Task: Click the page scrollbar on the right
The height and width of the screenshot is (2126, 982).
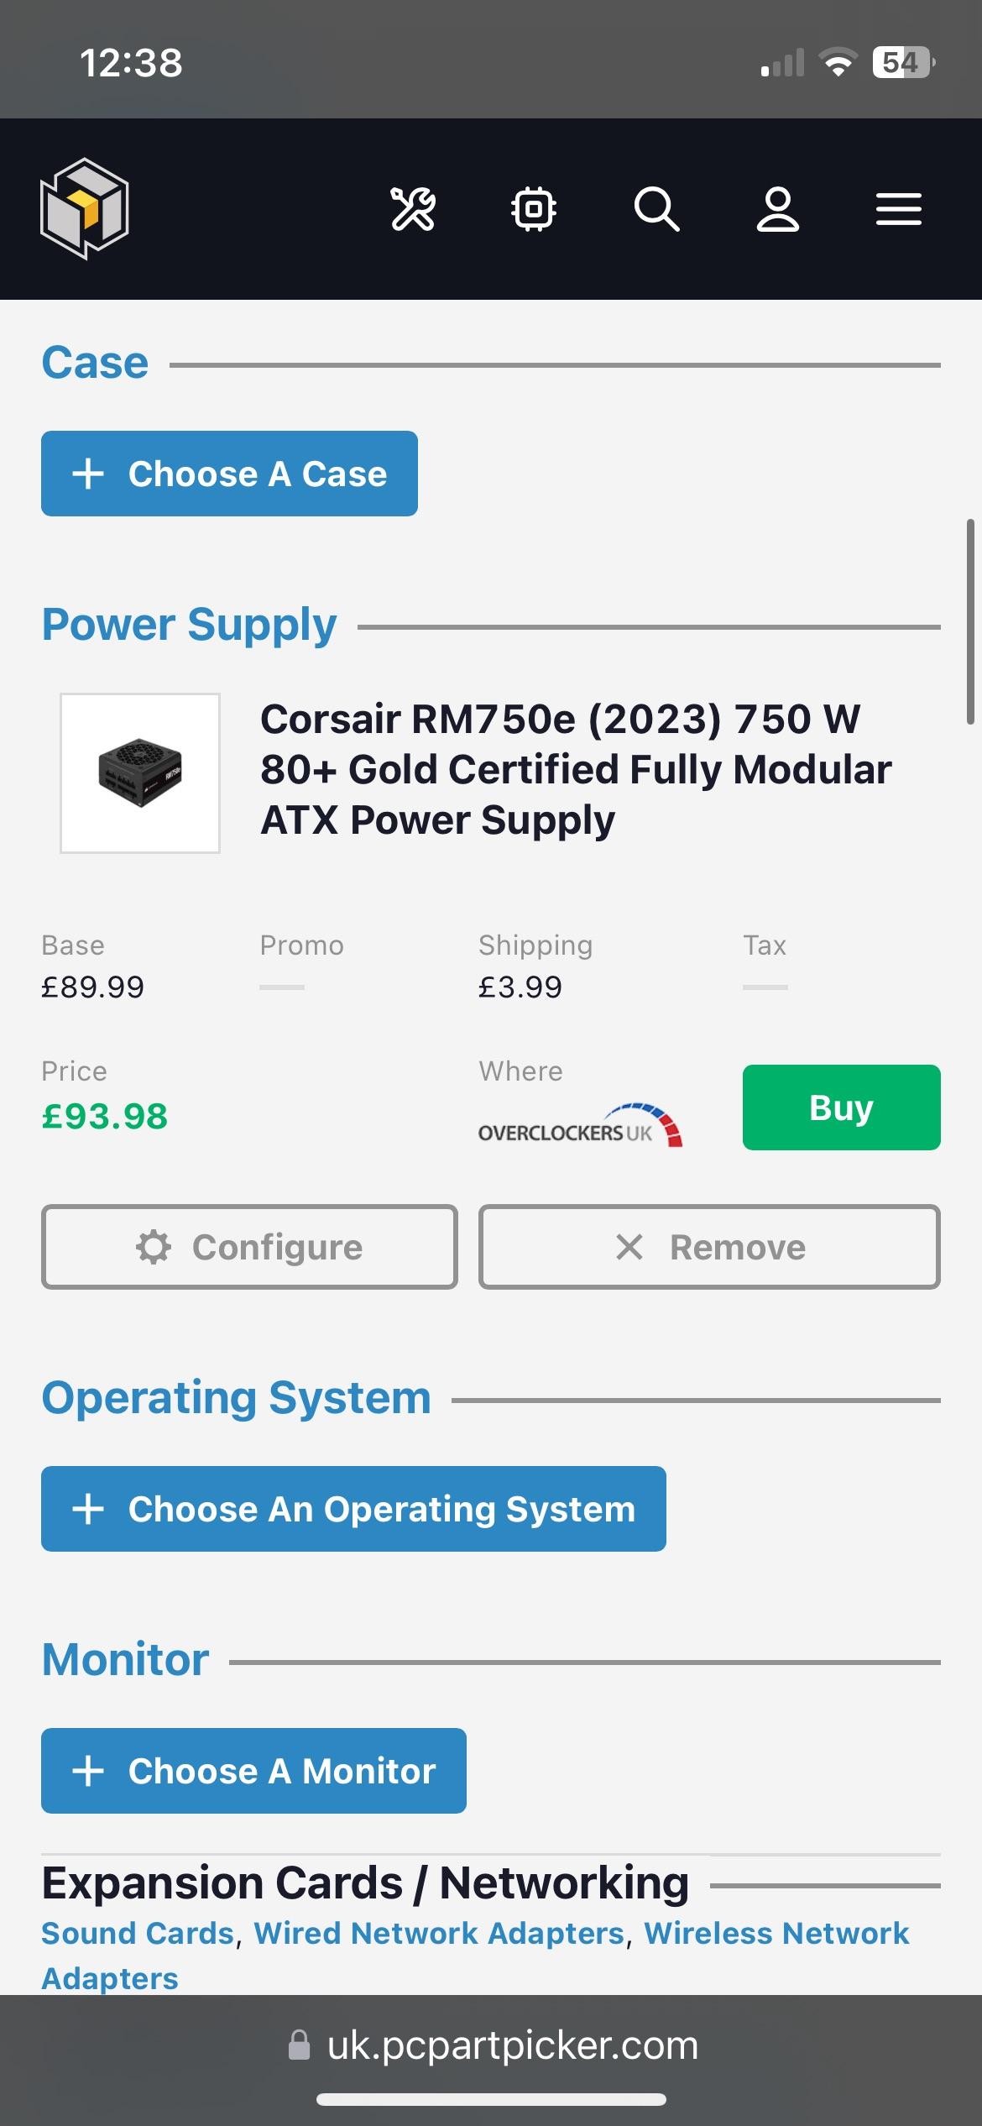Action: click(970, 621)
